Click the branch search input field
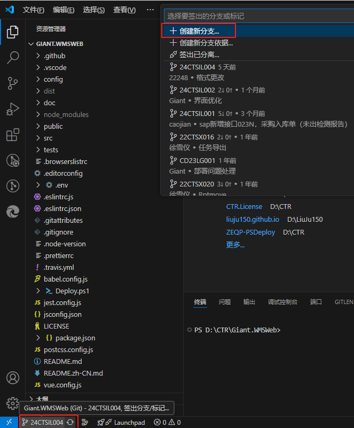The height and width of the screenshot is (428, 354). [x=256, y=16]
